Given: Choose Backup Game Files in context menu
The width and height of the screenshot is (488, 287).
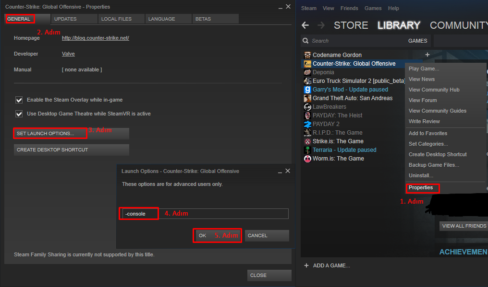Looking at the screenshot, I should point(445,165).
